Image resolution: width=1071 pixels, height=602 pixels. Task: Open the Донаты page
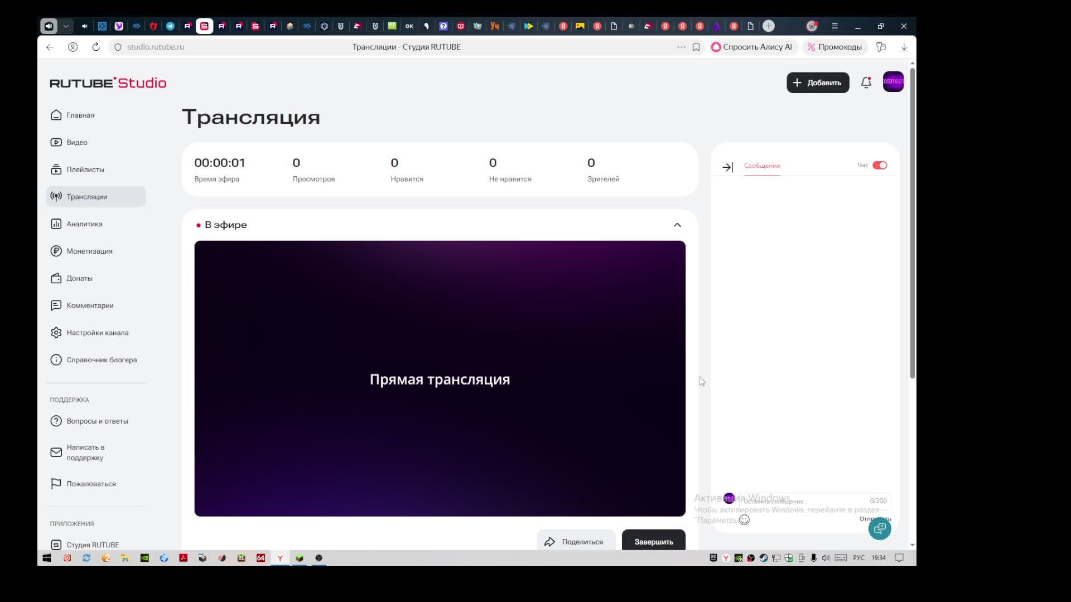click(x=79, y=278)
